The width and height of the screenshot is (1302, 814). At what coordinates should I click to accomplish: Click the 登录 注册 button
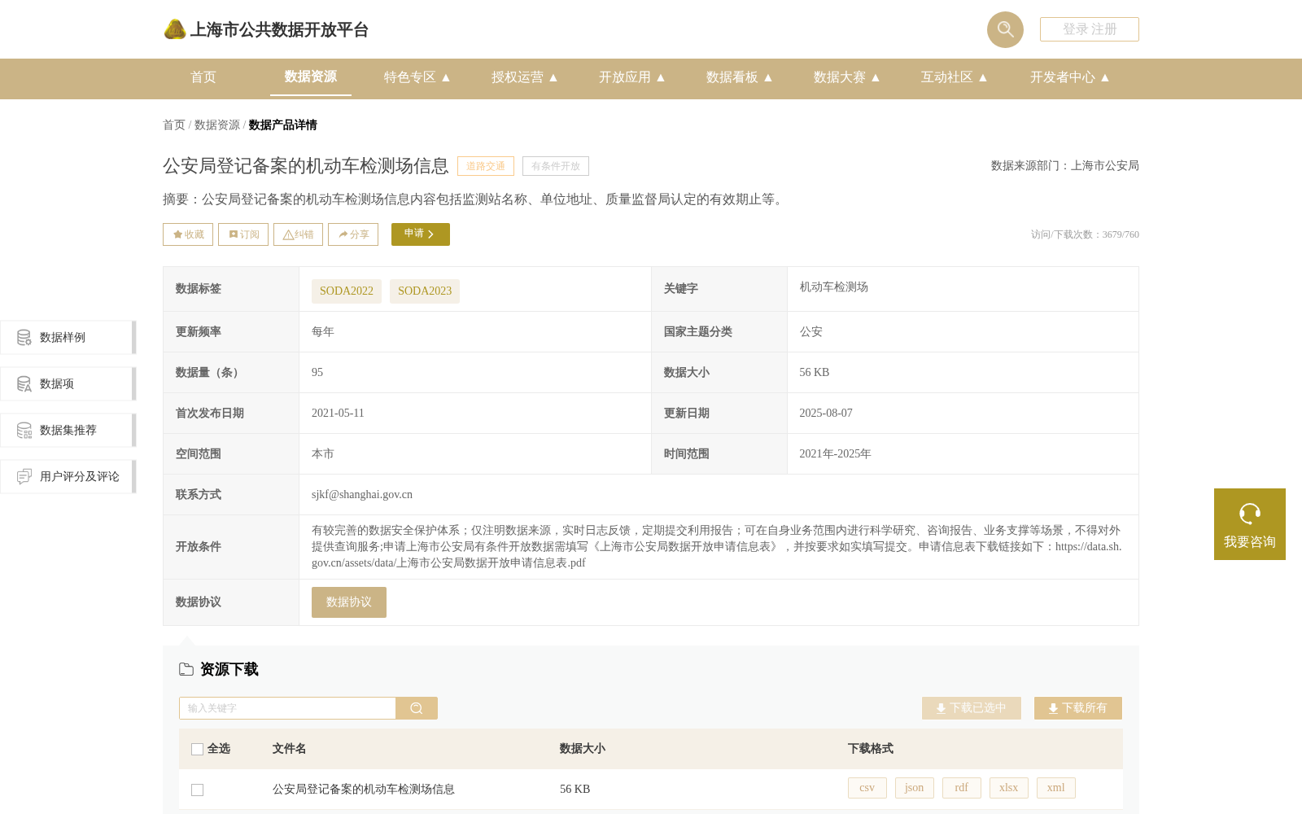(x=1090, y=29)
